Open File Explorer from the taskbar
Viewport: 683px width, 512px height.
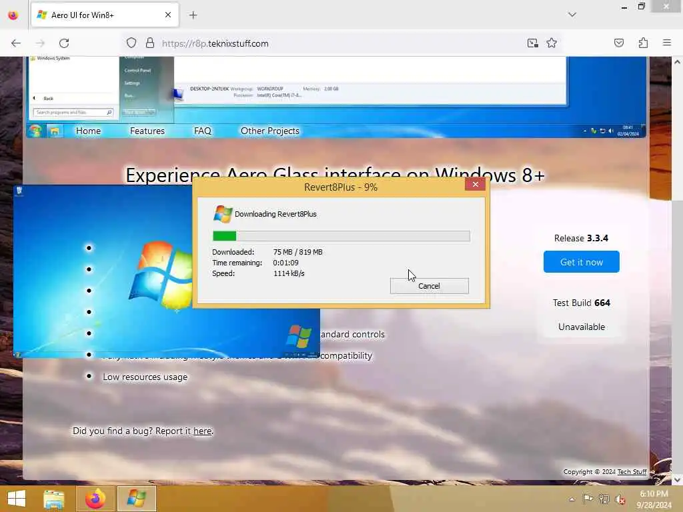click(x=54, y=499)
